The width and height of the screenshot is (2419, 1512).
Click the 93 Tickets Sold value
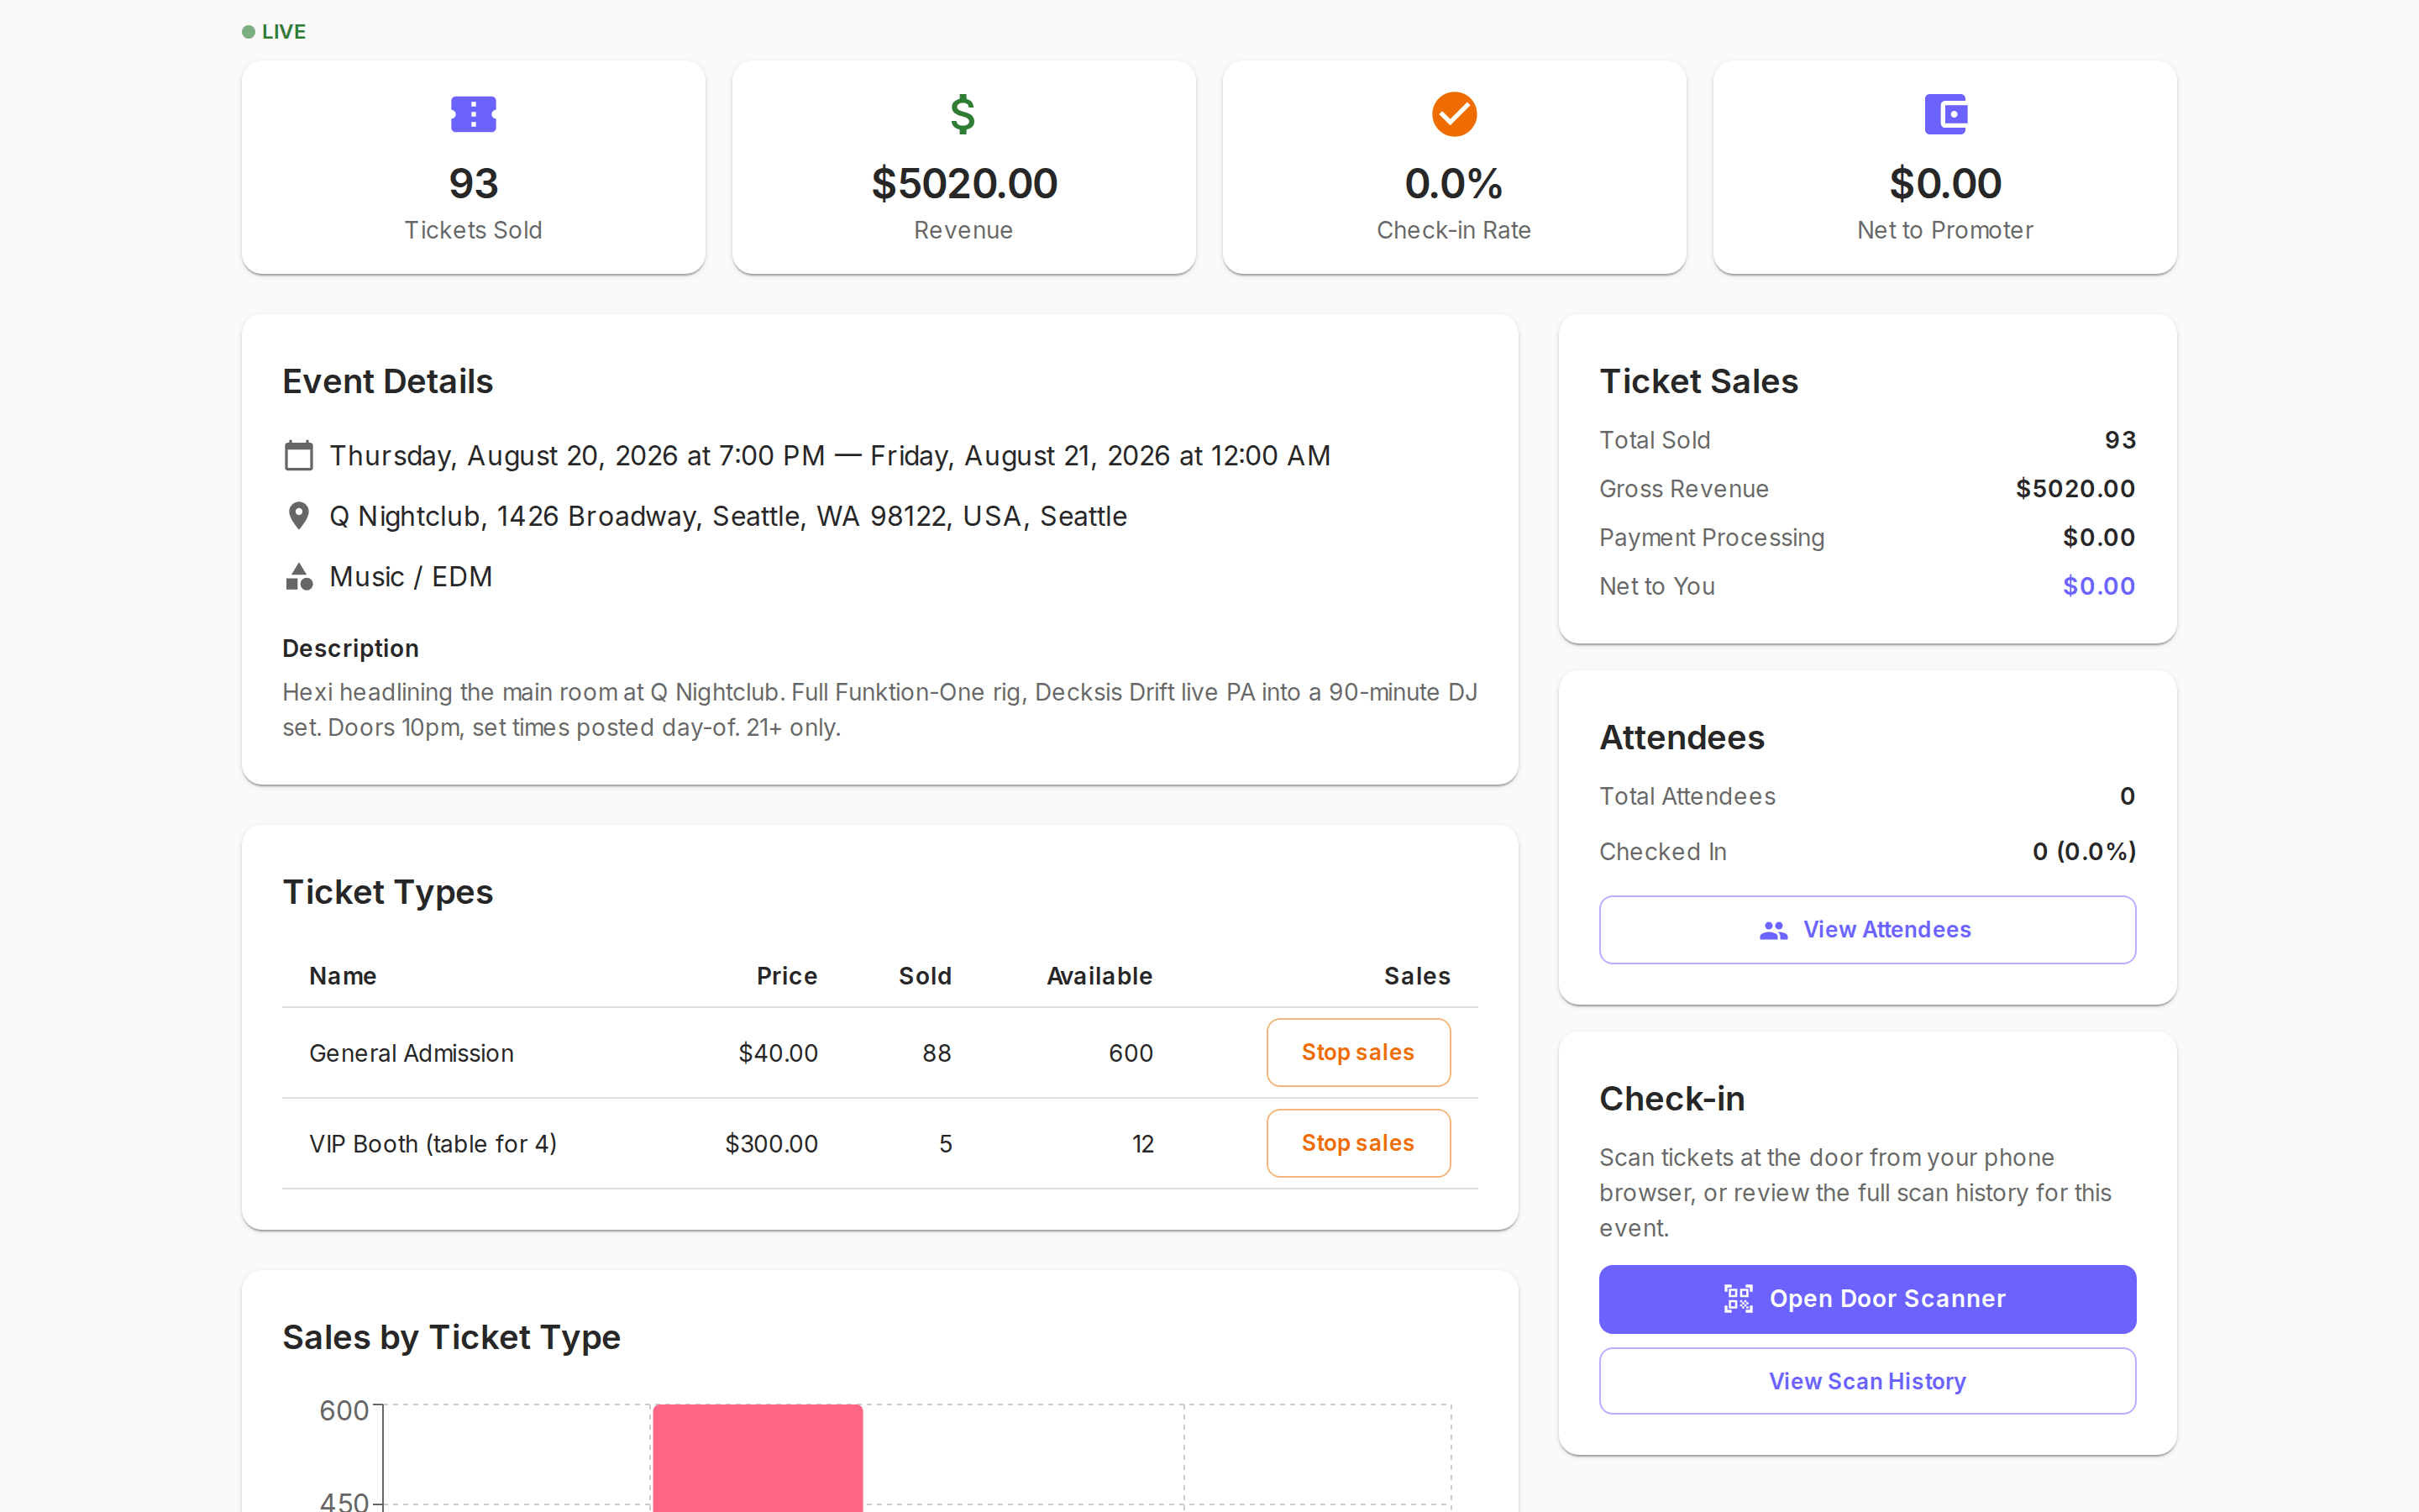[473, 184]
